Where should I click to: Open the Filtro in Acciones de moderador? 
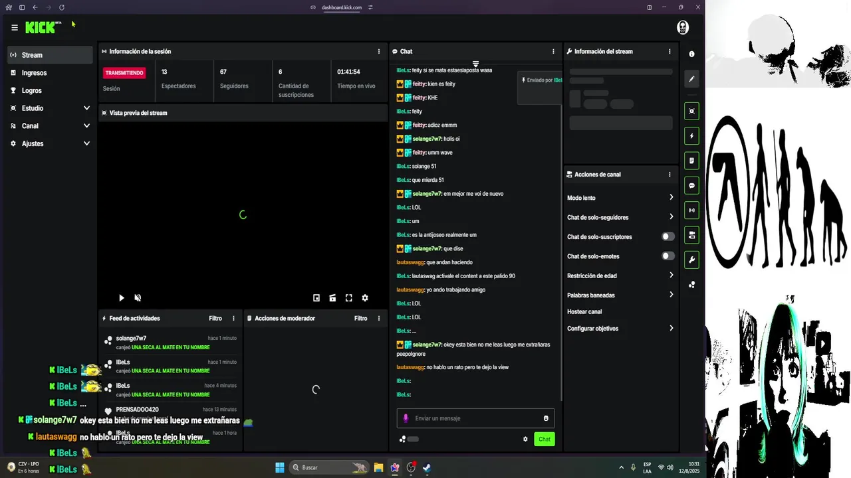(x=361, y=318)
